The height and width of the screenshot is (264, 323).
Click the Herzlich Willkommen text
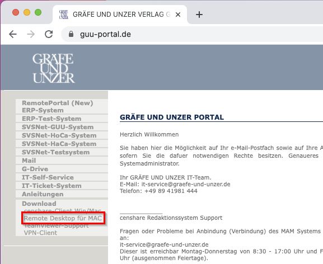(149, 135)
